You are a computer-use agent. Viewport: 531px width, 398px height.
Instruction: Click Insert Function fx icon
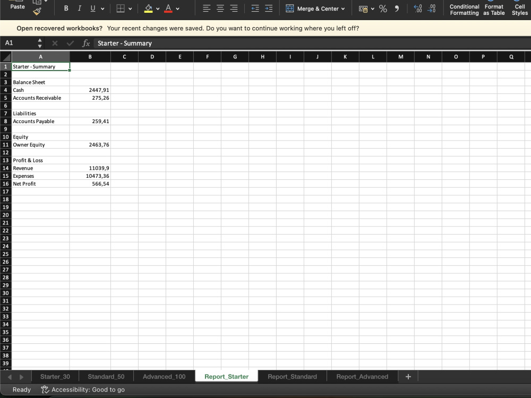coord(86,43)
